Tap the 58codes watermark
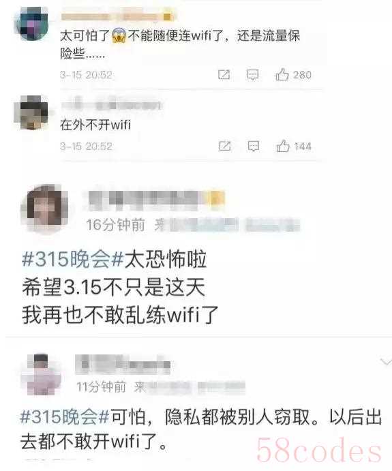Screen dimensions: 392x471 [x=318, y=450]
